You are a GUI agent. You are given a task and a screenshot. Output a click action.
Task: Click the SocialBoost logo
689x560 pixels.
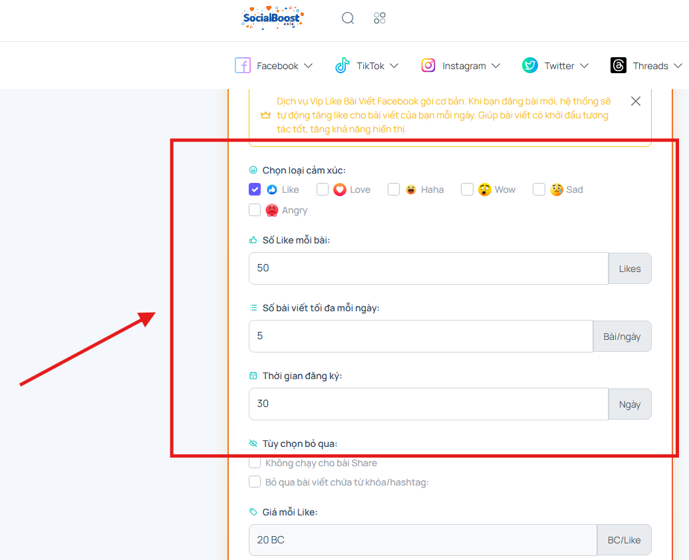[x=273, y=18]
